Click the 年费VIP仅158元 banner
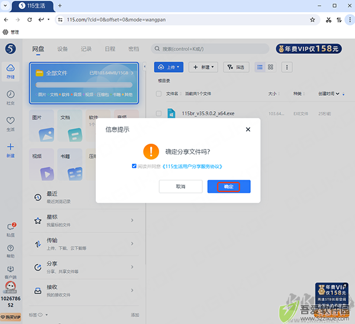The image size is (355, 324). [x=309, y=48]
